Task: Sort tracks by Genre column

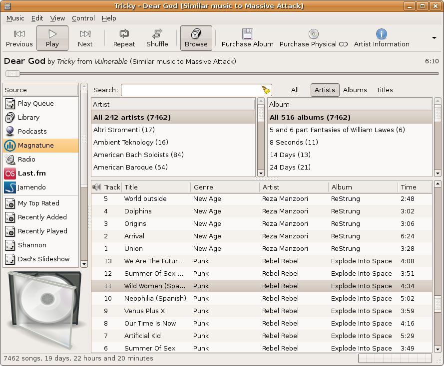Action: point(225,187)
